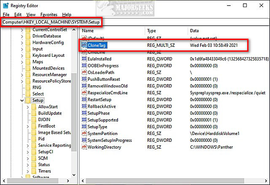Click the tree pane vertical scrollbar thumb
The image size is (270, 185).
pyautogui.click(x=74, y=112)
